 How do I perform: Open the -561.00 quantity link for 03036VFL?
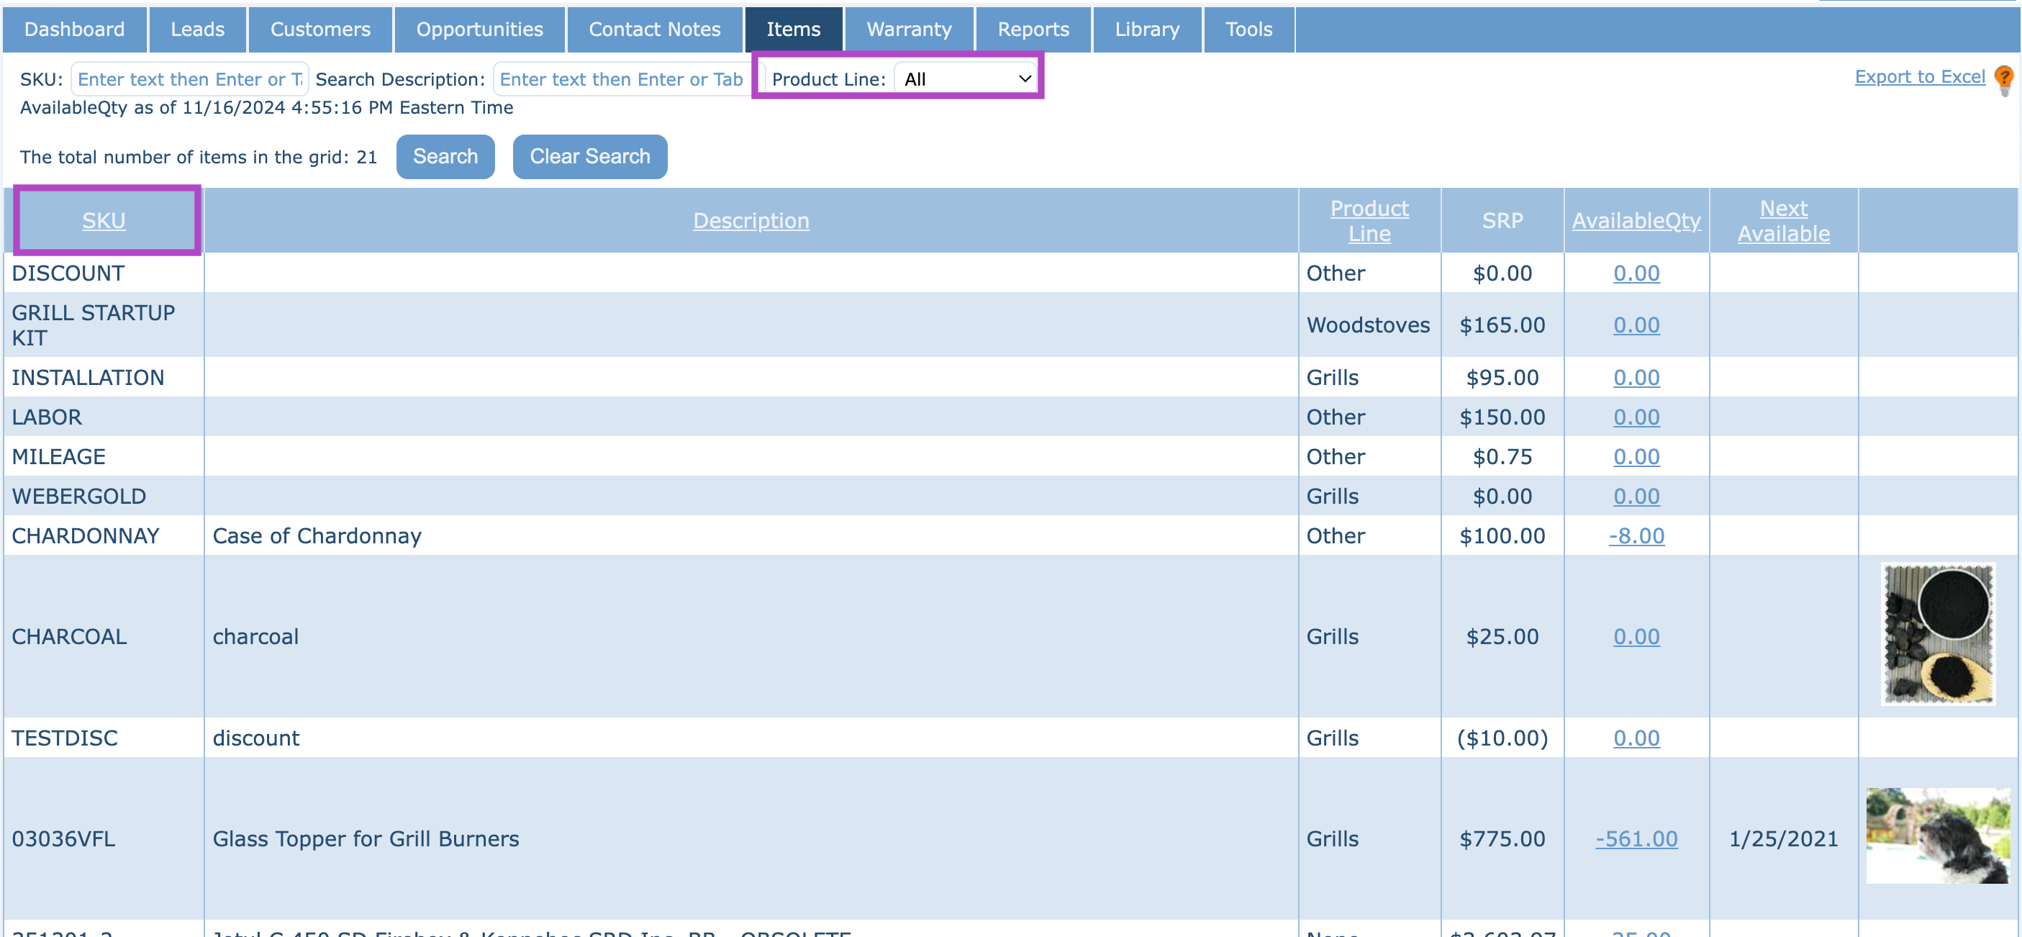[x=1636, y=839]
